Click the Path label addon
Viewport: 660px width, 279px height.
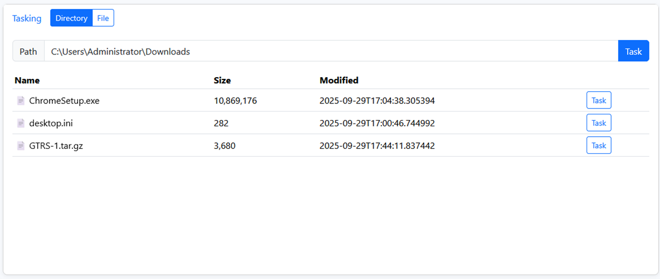pyautogui.click(x=28, y=51)
